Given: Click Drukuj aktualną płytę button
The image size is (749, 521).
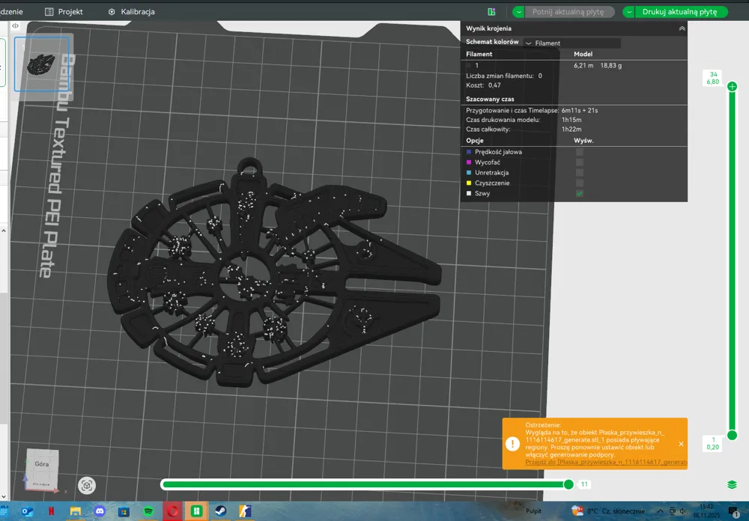Looking at the screenshot, I should [x=680, y=11].
